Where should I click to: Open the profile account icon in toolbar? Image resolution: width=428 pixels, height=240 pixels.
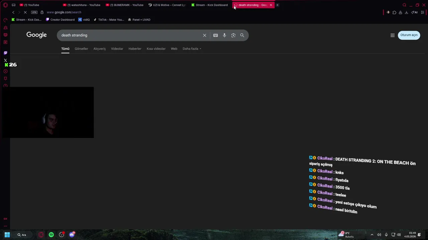coord(400,12)
